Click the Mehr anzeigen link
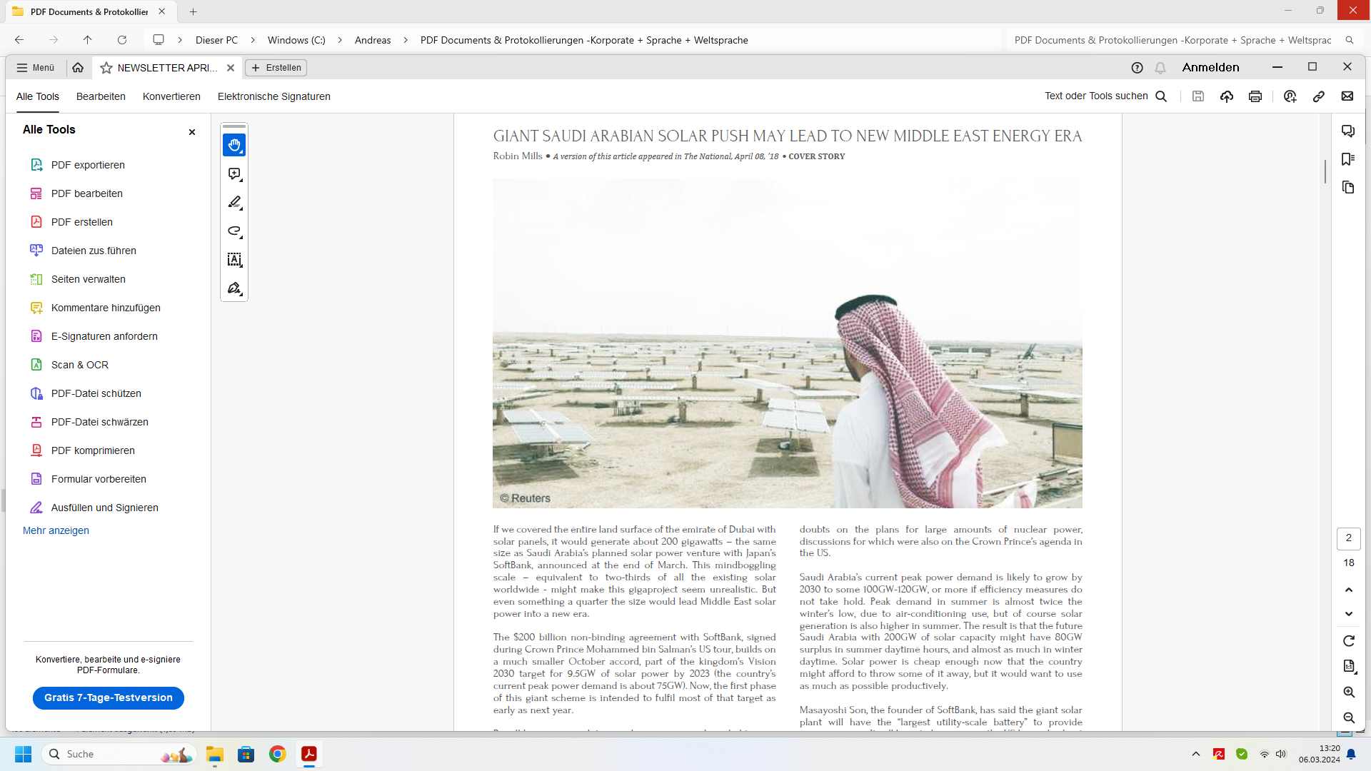 56,530
